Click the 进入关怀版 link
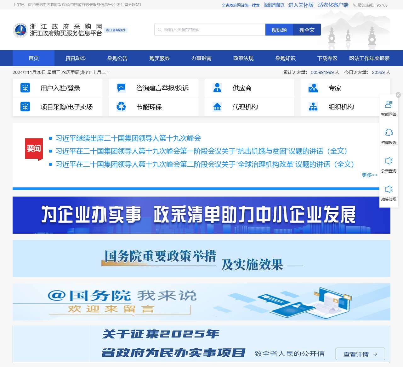This screenshot has width=403, height=367. (x=301, y=5)
